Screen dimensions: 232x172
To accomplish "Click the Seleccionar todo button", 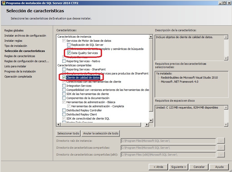I will 68,133.
